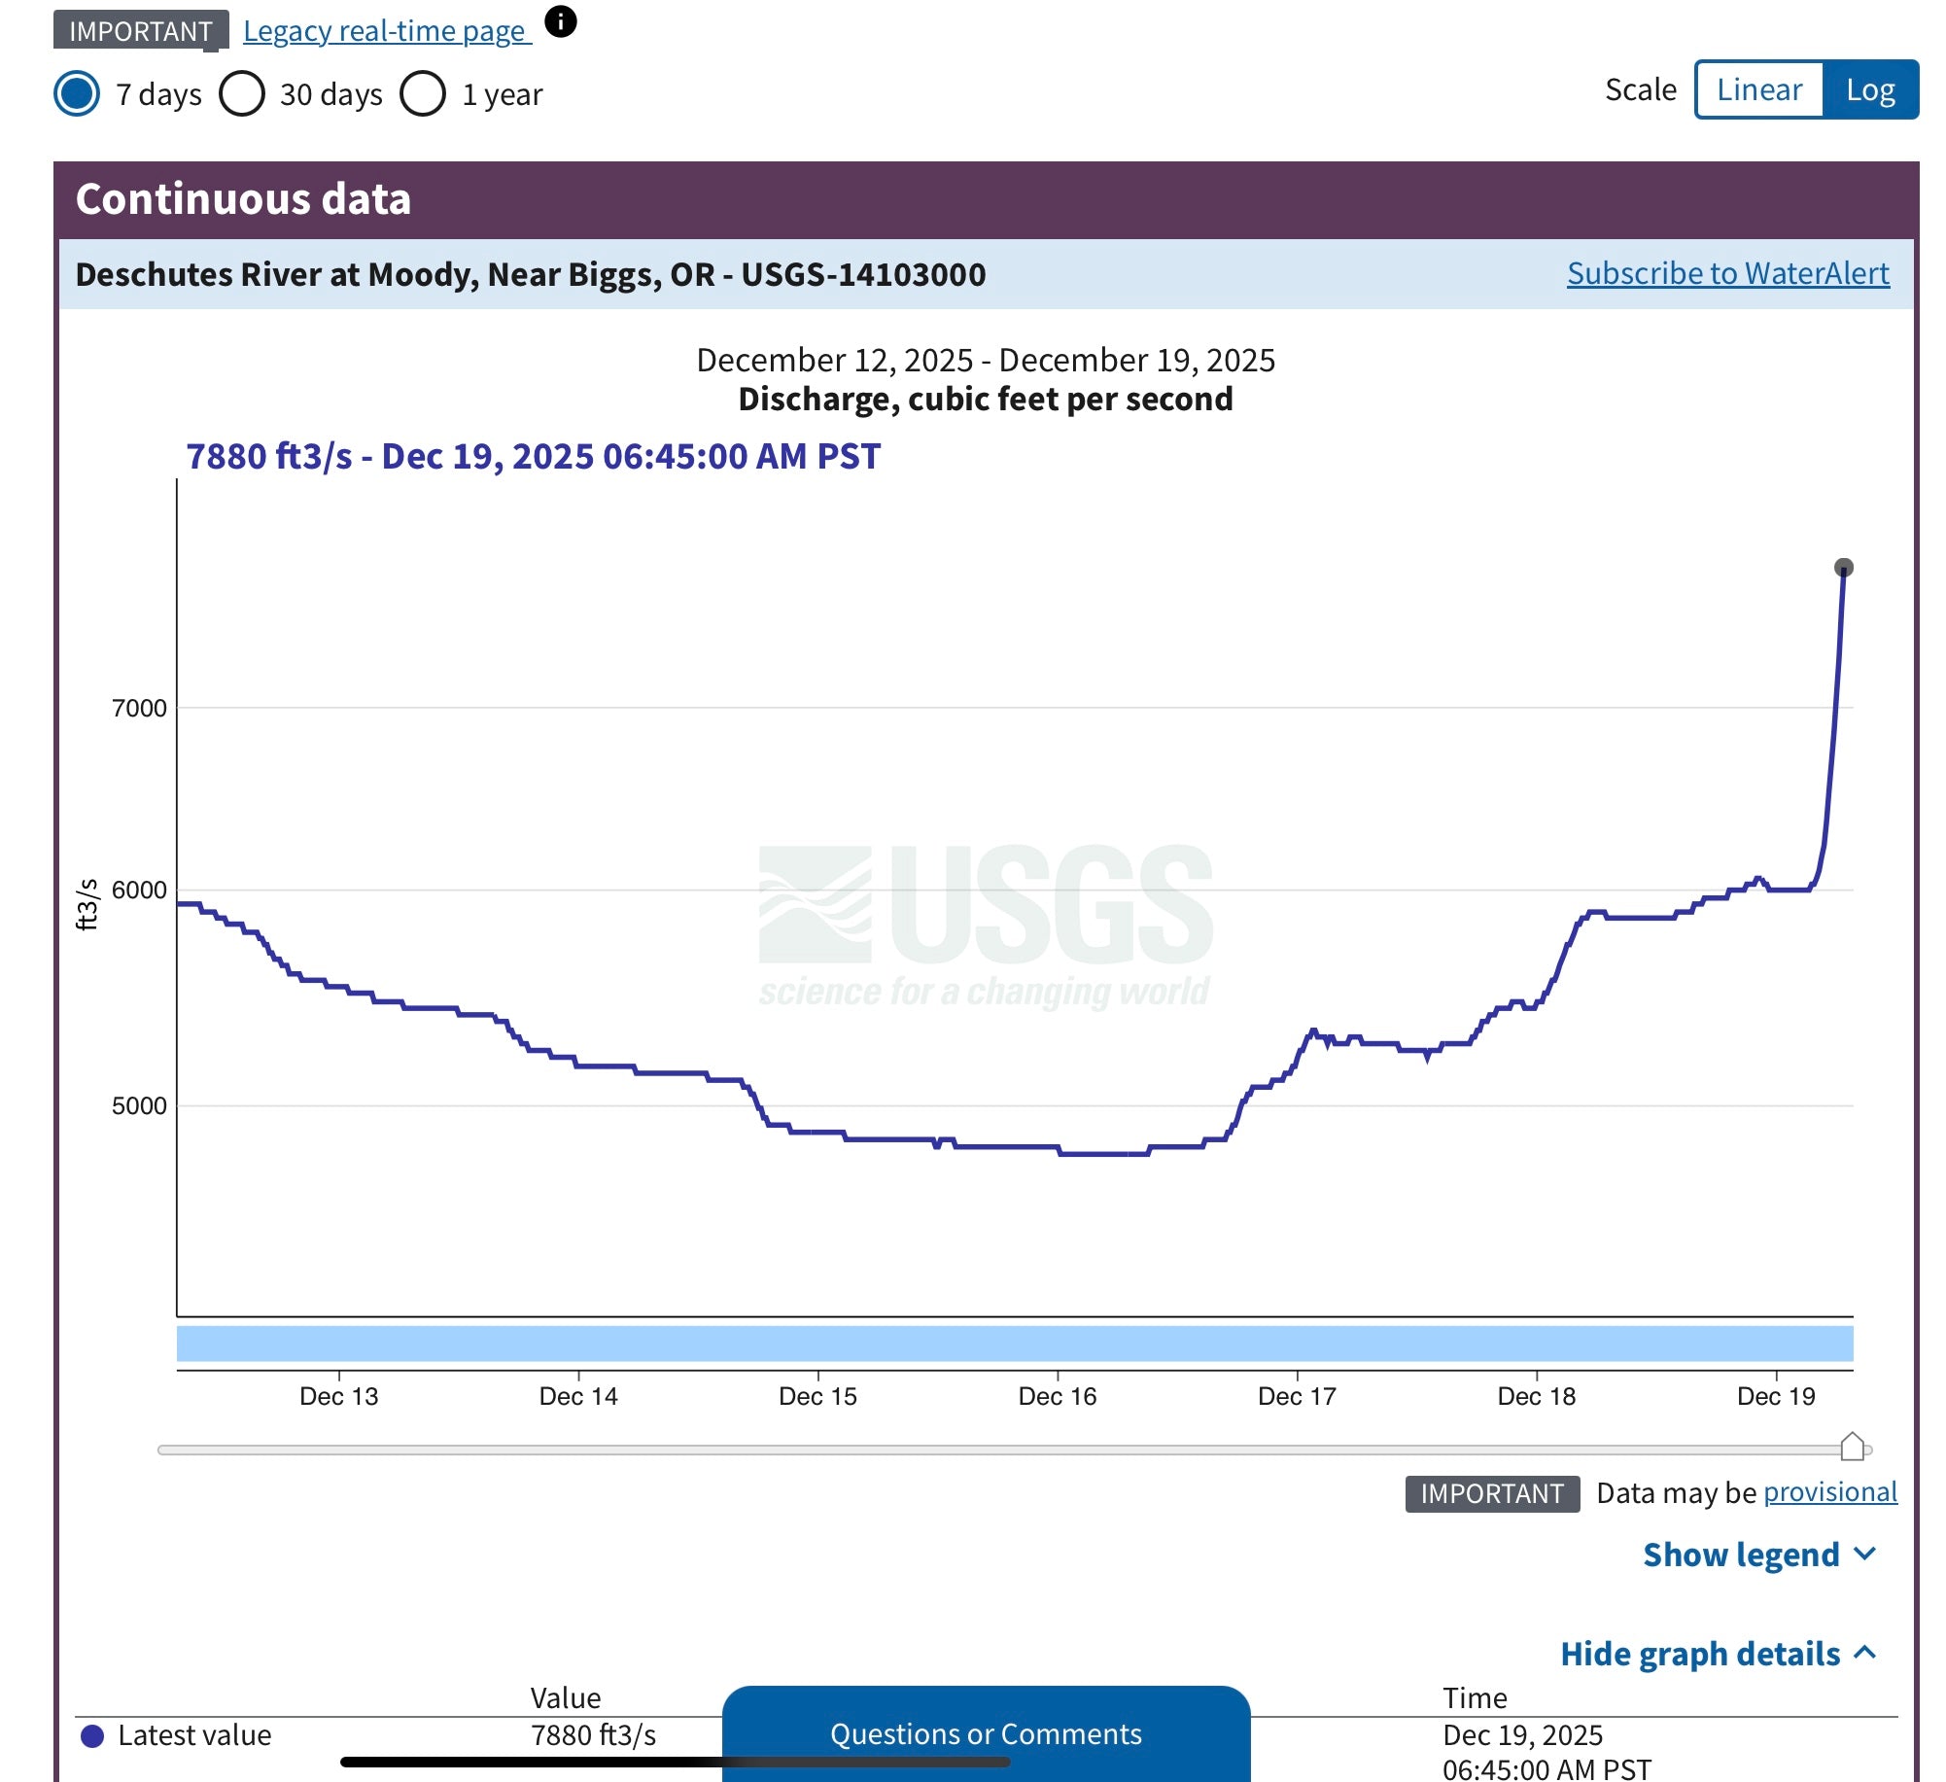This screenshot has height=1782, width=1946.
Task: Select the 7 days radio button
Action: [x=77, y=94]
